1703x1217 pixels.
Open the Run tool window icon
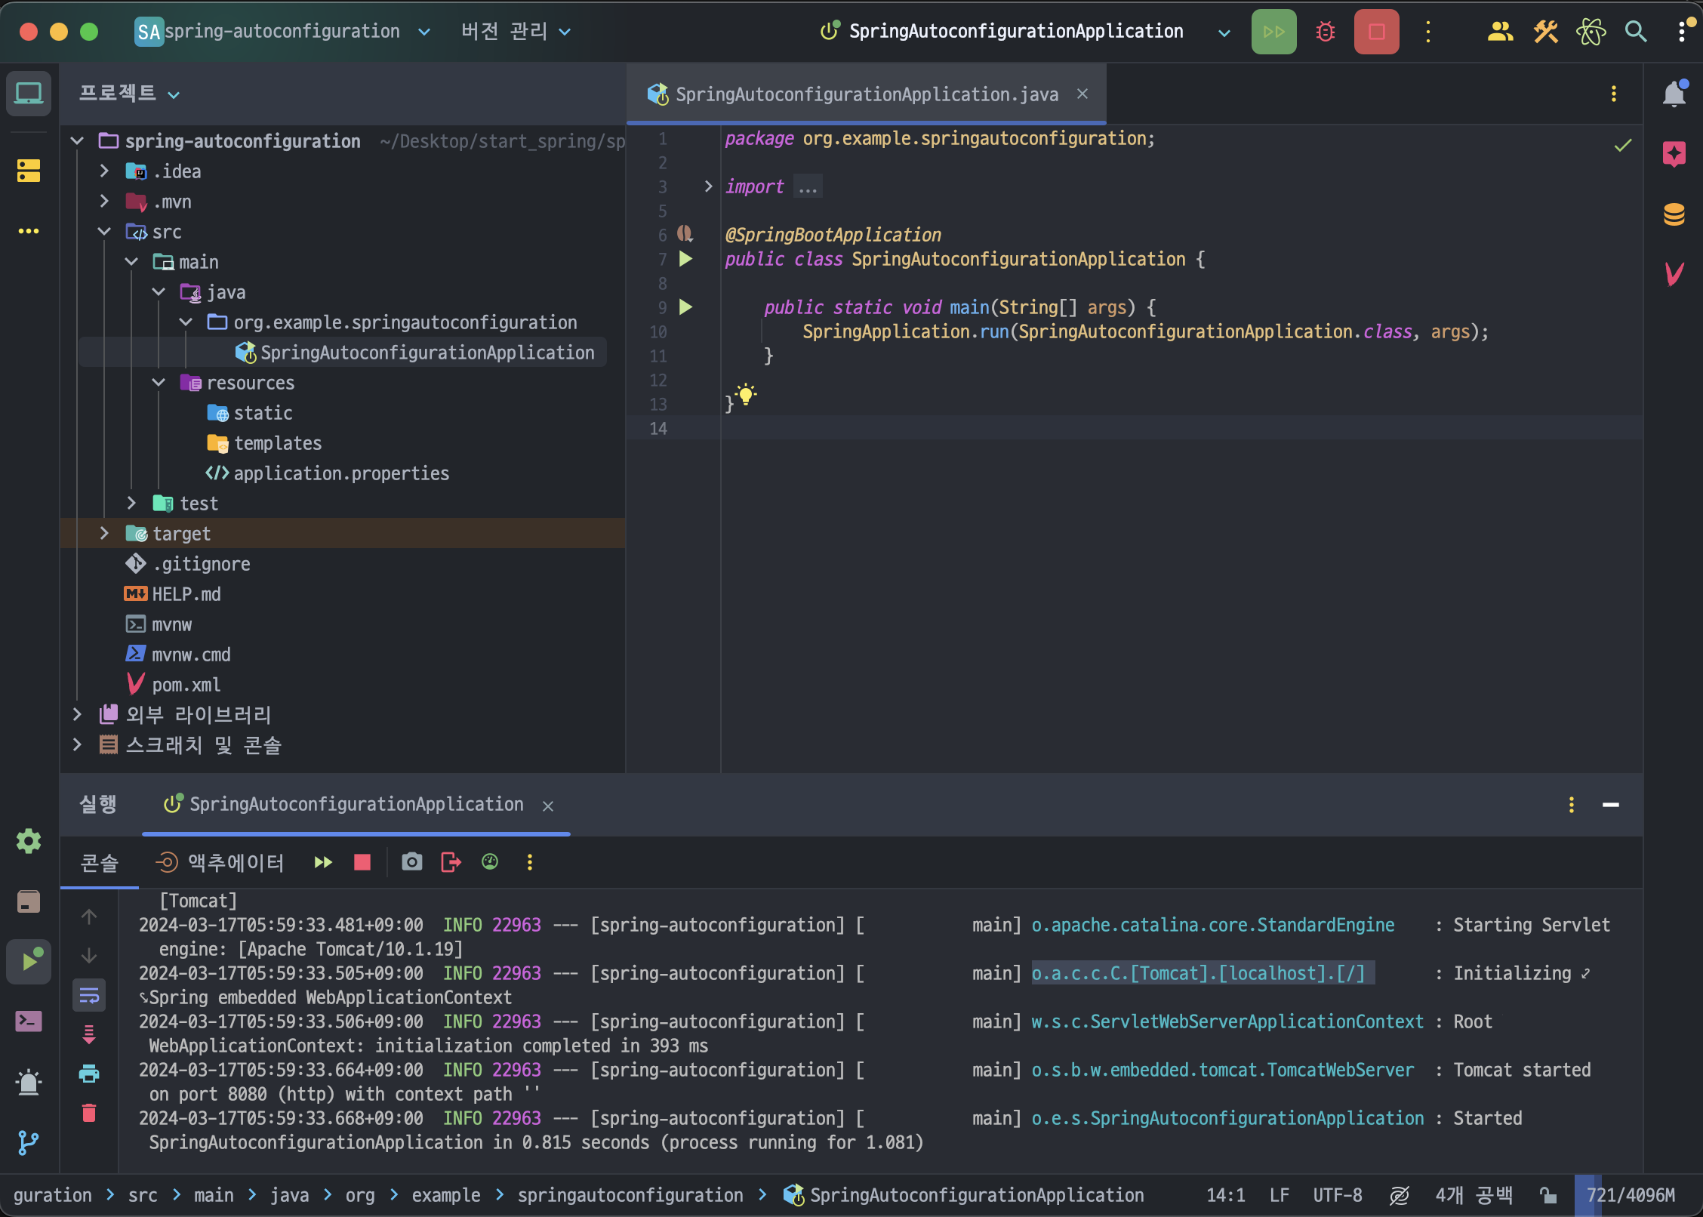pos(29,962)
